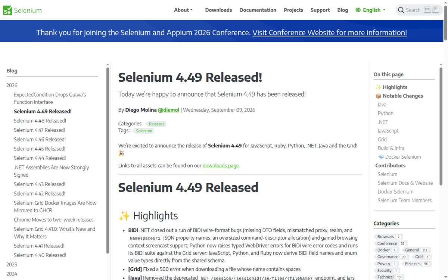448x280 pixels.
Task: Open Grid Docker Images Mirrored to GHCR post
Action: (55, 206)
